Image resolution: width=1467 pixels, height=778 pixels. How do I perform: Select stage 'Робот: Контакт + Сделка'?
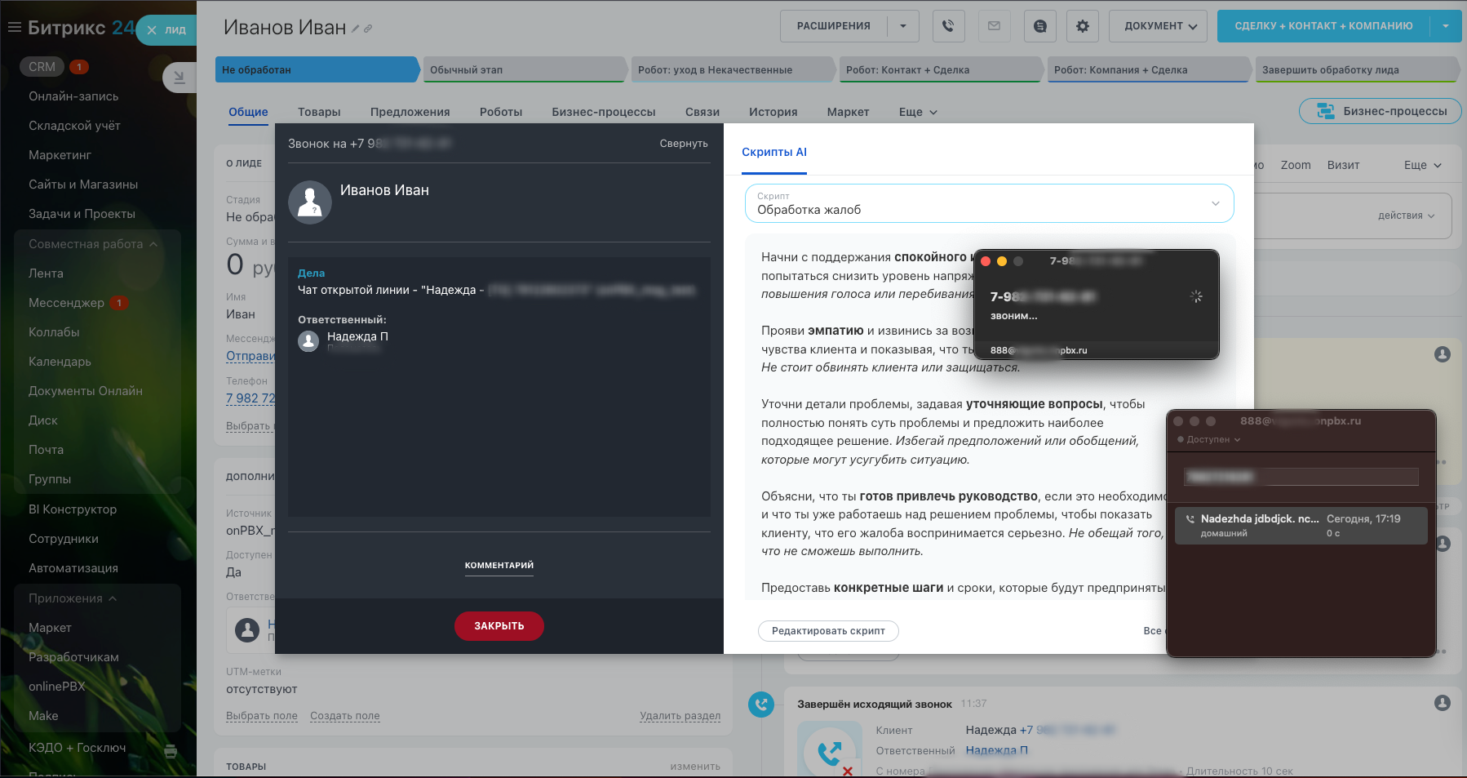click(x=942, y=69)
